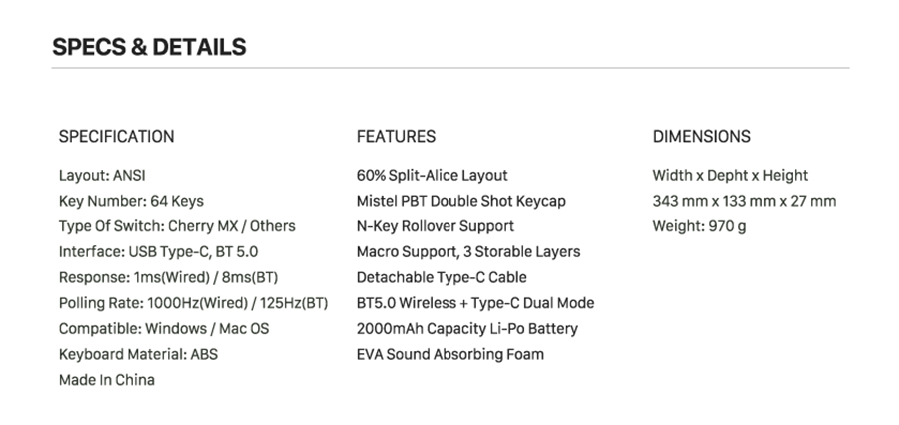Screen dimensions: 899x425
Task: Click the Polling Rate specification line
Action: (193, 303)
